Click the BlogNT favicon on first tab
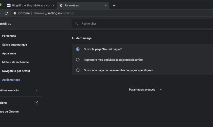The image size is (213, 127). [x=9, y=5]
